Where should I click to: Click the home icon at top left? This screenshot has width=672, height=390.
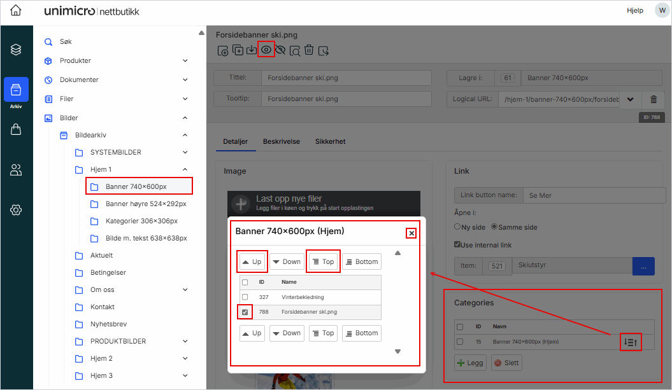16,11
